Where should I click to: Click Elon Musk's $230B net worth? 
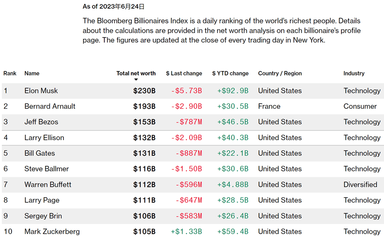[144, 91]
